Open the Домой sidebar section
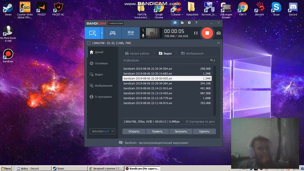 pos(102,52)
